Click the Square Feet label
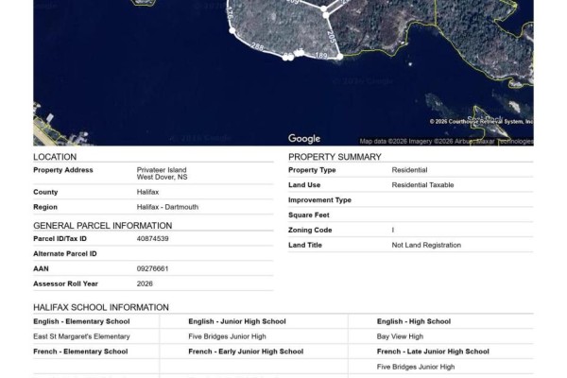 308,215
